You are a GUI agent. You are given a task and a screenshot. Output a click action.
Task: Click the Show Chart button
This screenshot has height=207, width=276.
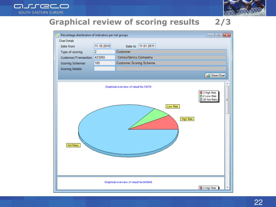coord(215,75)
